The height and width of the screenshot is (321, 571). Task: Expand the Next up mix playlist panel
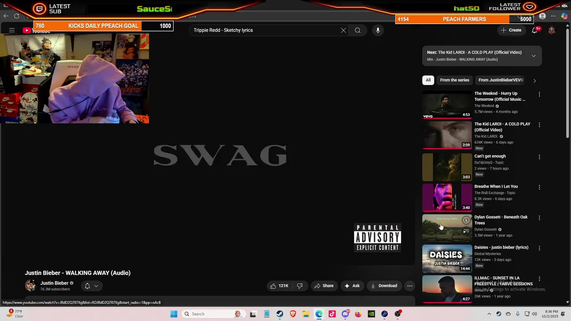click(x=534, y=56)
